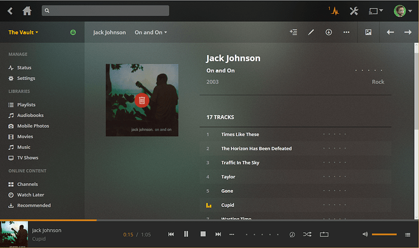419x248 pixels.
Task: Click the red trash icon on album cover
Action: point(142,100)
